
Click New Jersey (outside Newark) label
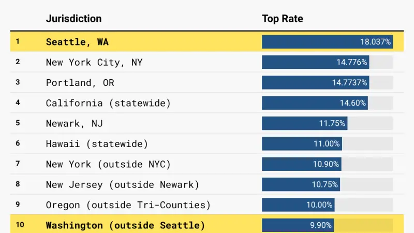pos(122,184)
